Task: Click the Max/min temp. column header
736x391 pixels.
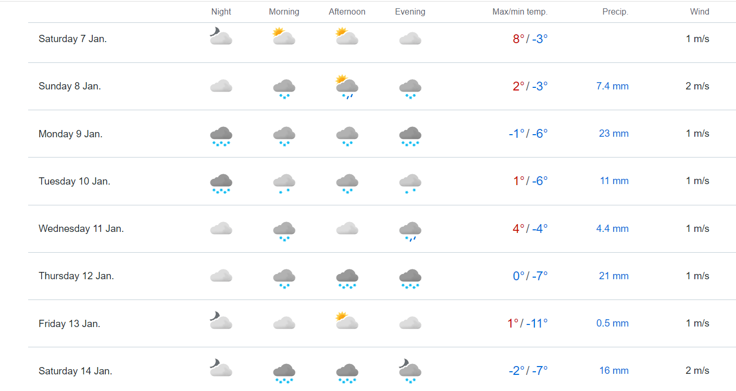Action: tap(520, 12)
